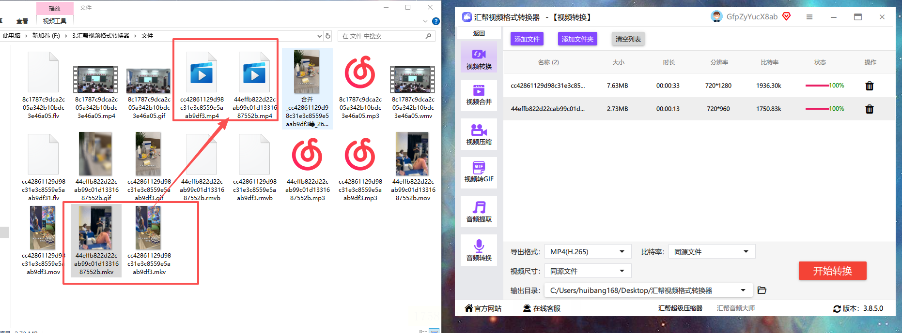
Task: Expand the 输出目录 path dropdown
Action: [648, 290]
